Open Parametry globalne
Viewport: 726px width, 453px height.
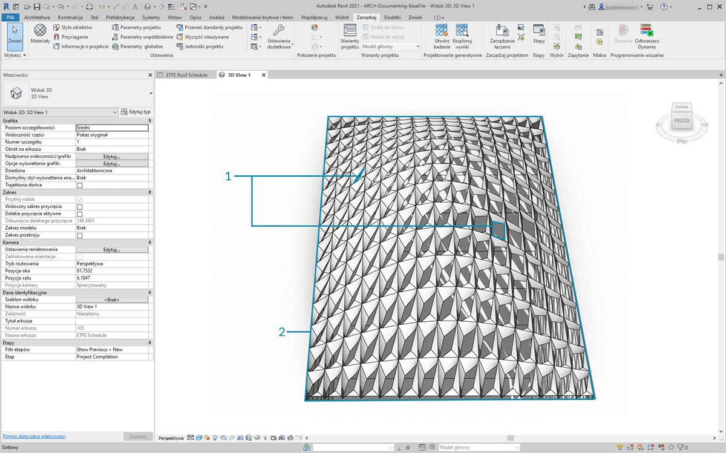click(137, 46)
